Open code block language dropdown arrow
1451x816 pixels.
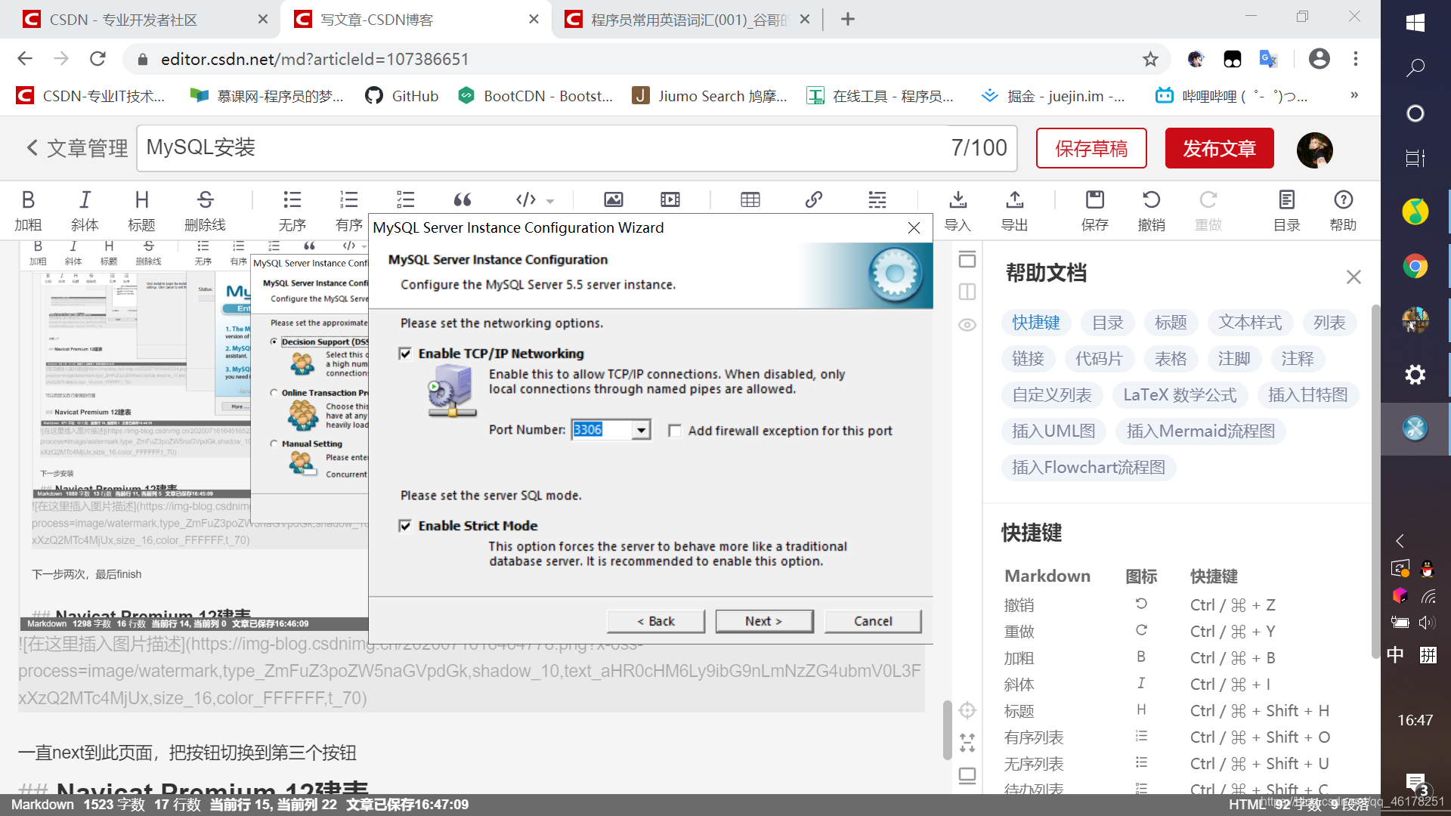(x=550, y=201)
